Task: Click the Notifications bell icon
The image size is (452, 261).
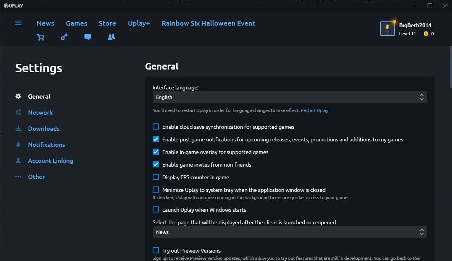Action: pos(18,144)
